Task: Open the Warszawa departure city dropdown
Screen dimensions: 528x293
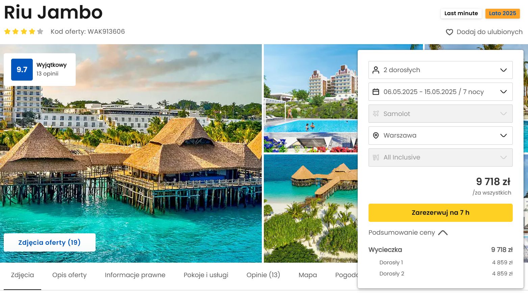Action: (441, 136)
